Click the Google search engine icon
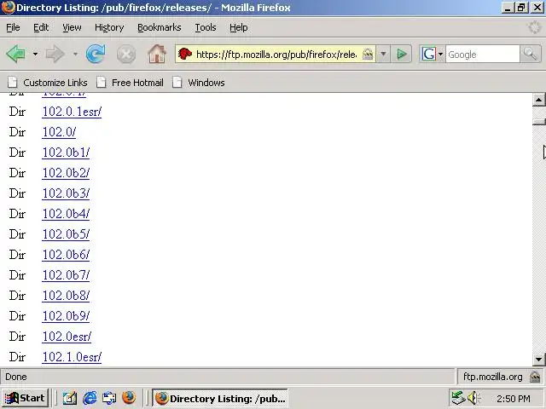Image resolution: width=546 pixels, height=409 pixels. (428, 54)
